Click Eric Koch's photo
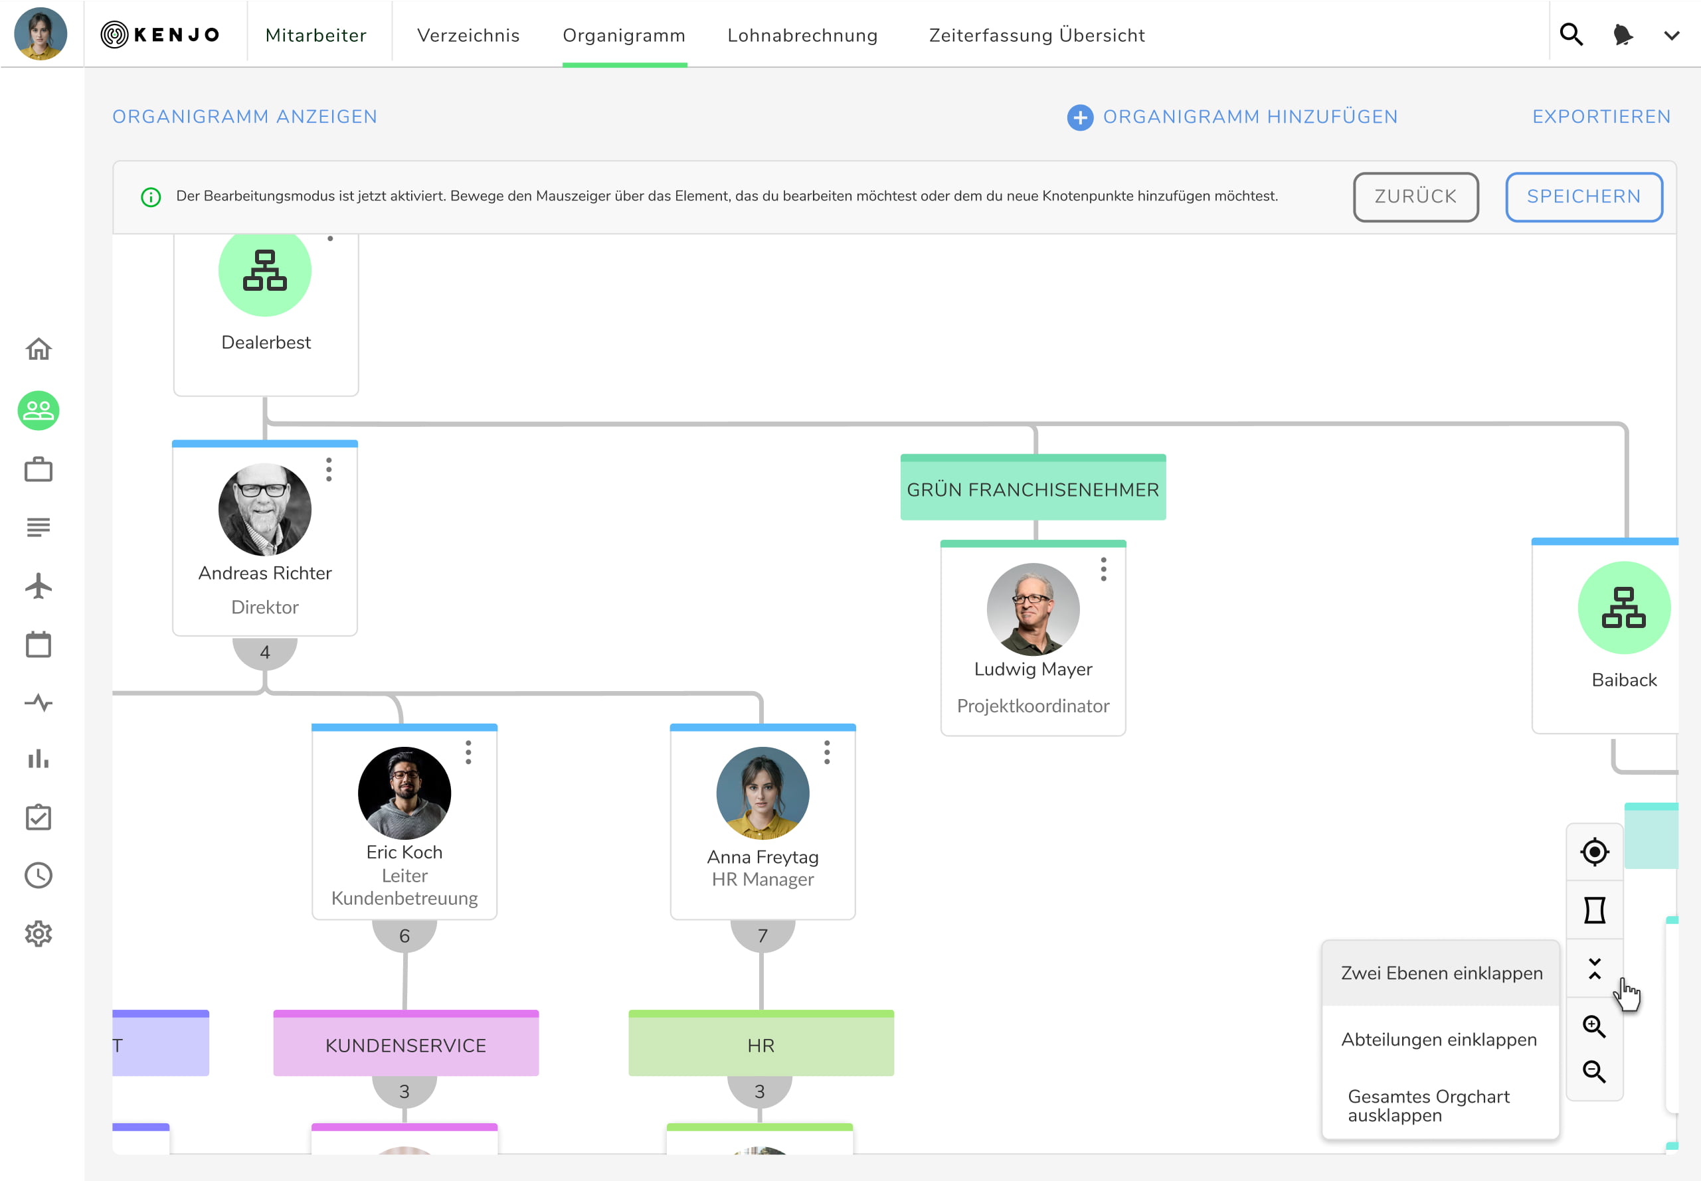Viewport: 1701px width, 1181px height. [x=404, y=793]
